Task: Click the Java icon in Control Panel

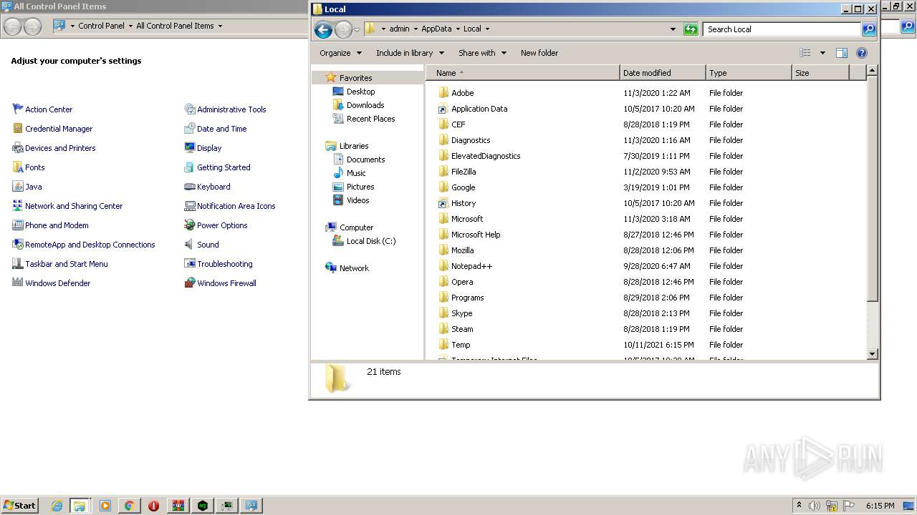Action: pos(18,187)
